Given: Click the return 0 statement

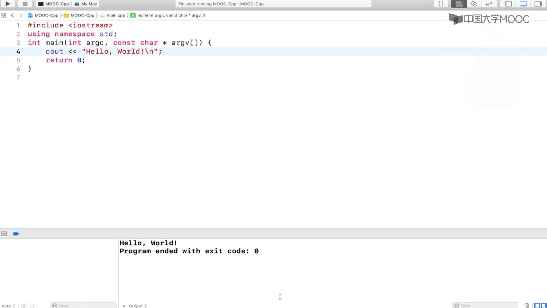Looking at the screenshot, I should click(x=65, y=60).
